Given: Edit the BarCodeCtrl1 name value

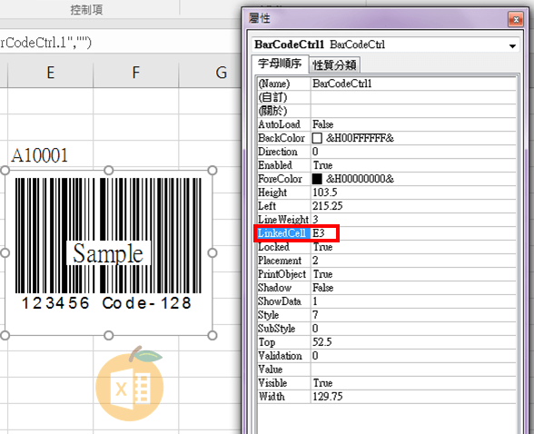Looking at the screenshot, I should 413,84.
